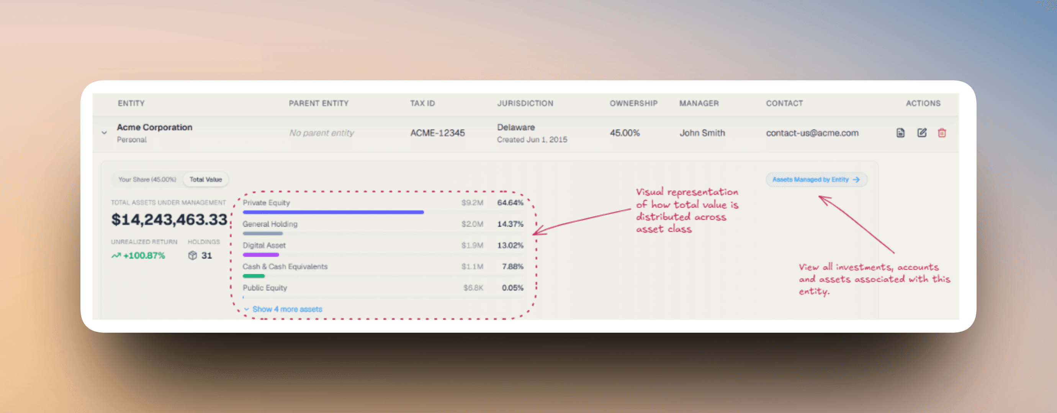1057x413 pixels.
Task: Collapse the Acme Corporation row chevron
Action: coord(104,133)
